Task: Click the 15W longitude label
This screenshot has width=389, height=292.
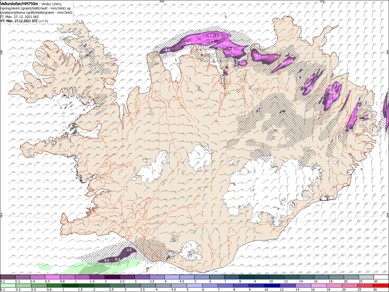Action: click(322, 1)
